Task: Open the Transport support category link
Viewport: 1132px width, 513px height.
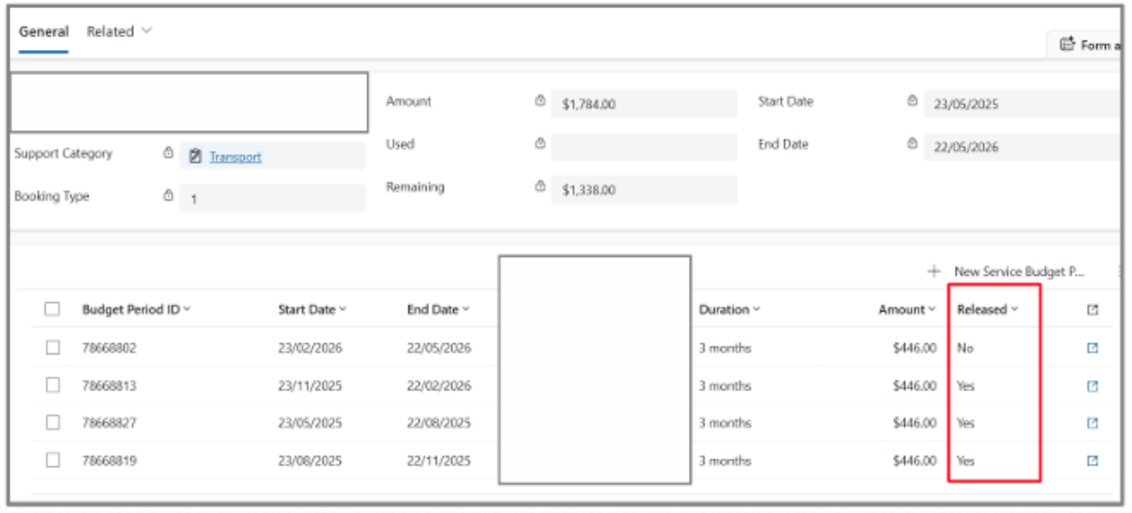Action: (235, 157)
